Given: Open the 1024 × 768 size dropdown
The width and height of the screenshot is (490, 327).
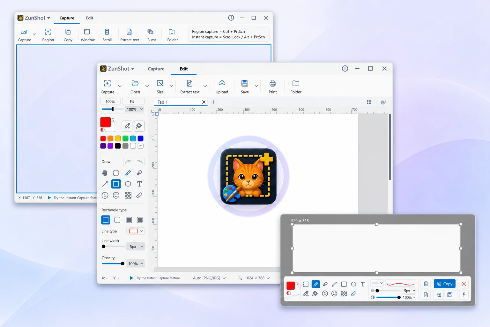Looking at the screenshot, I should pos(254,278).
